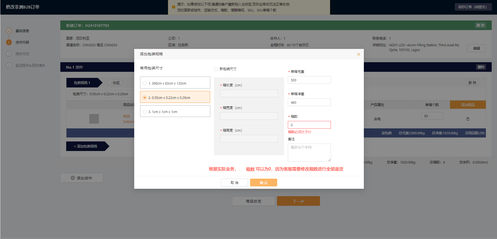
Task: Choose the 新包装尺寸 radio button
Action: (216, 69)
